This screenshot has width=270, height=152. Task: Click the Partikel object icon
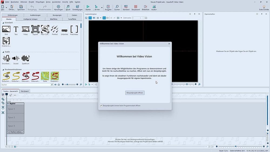coord(55,29)
